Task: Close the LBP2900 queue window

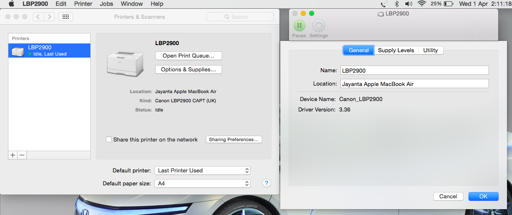Action: [x=295, y=13]
